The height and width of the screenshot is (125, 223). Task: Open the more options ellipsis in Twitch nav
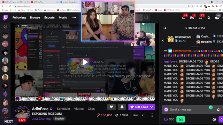coord(74,18)
